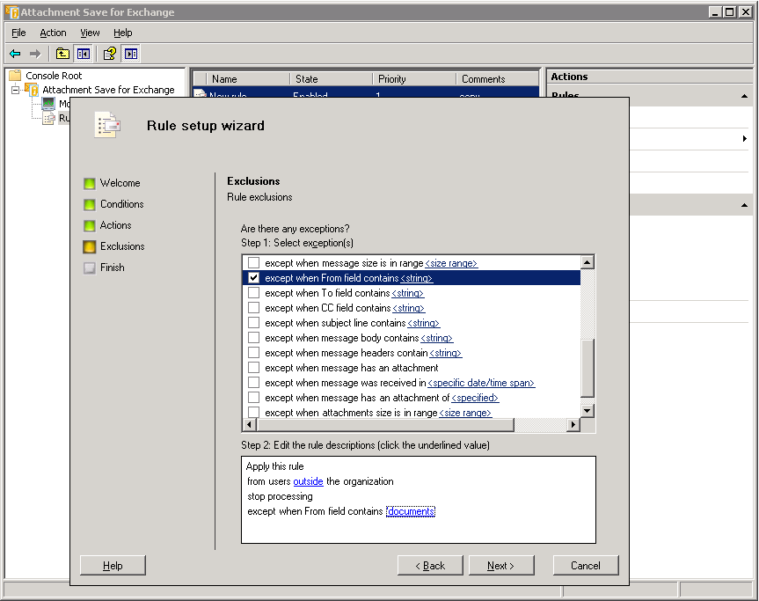
Task: Check 'except when subject line contains'
Action: (x=253, y=323)
